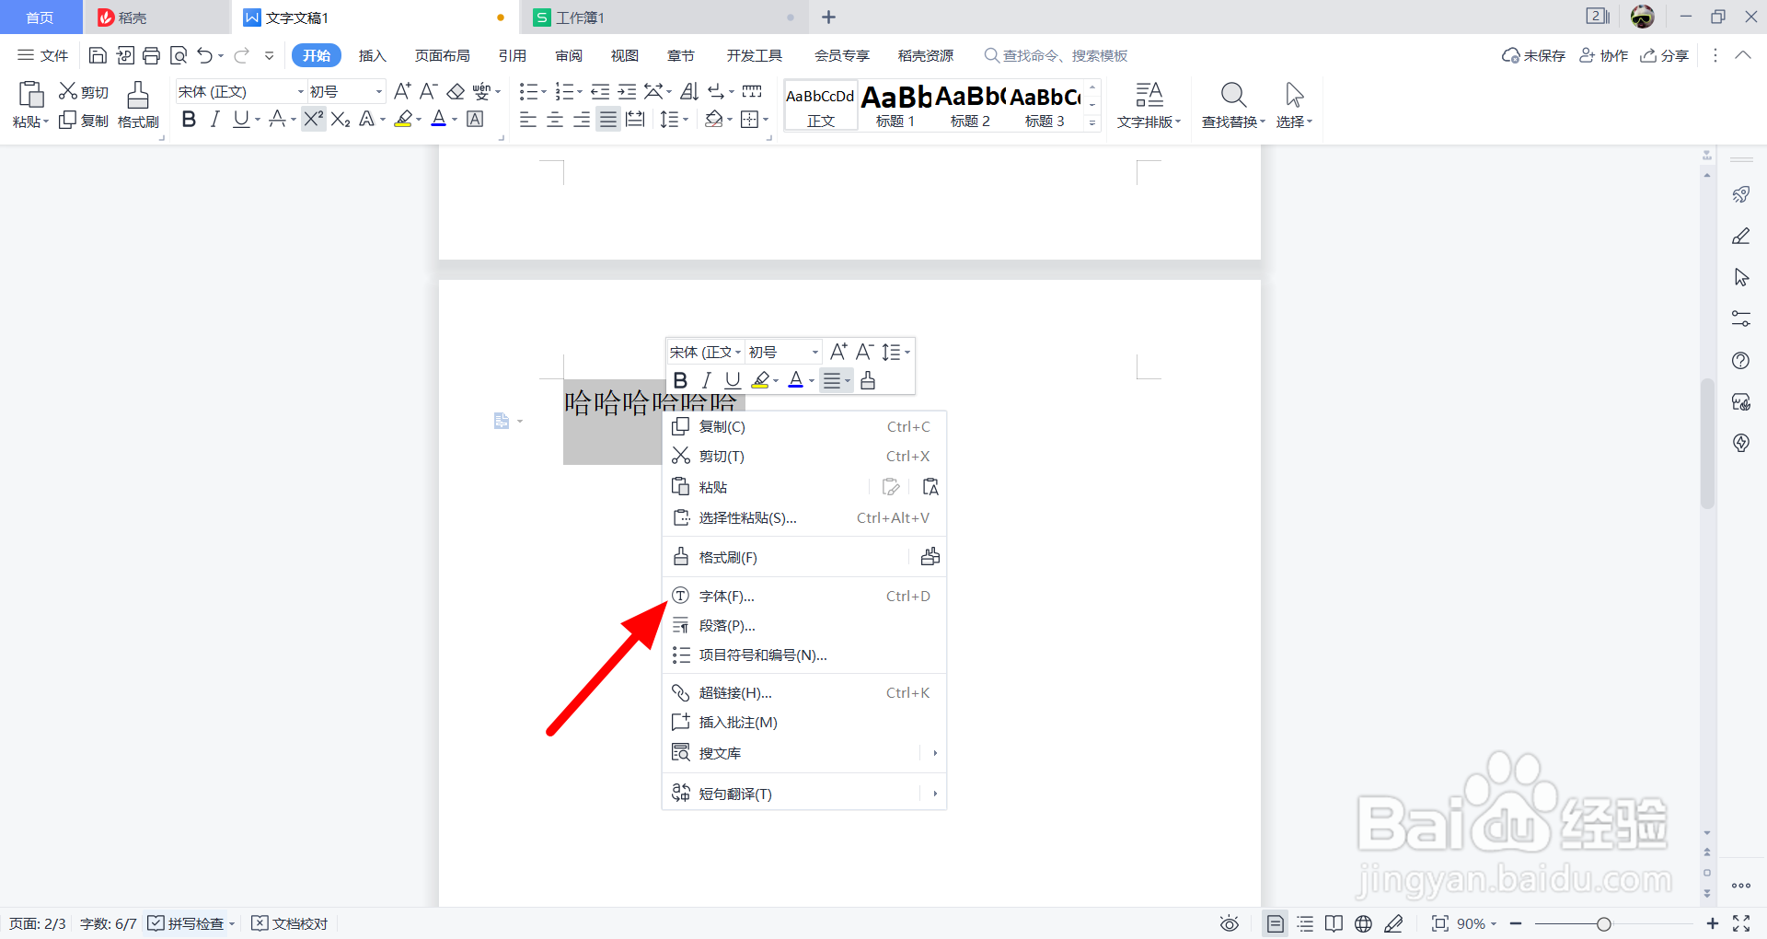Click the search commands field (查找命令)
Image resolution: width=1767 pixels, height=939 pixels.
click(x=1057, y=55)
